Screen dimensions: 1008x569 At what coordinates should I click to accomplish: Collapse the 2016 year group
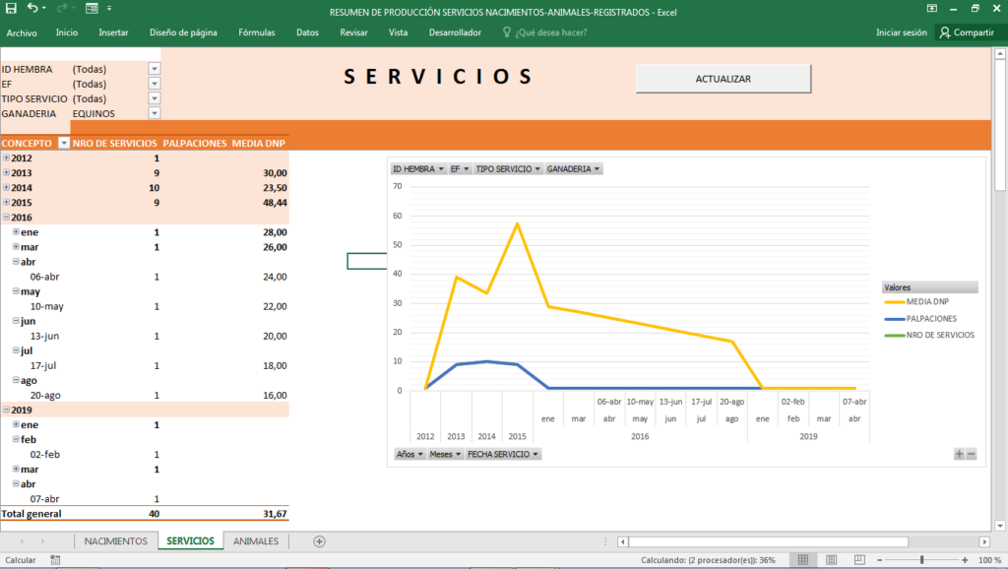6,217
